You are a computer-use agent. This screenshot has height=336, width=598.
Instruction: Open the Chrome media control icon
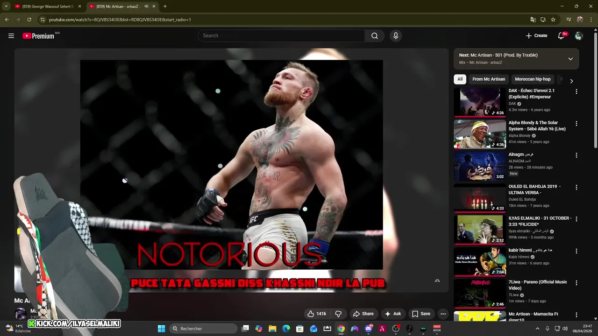point(569,20)
